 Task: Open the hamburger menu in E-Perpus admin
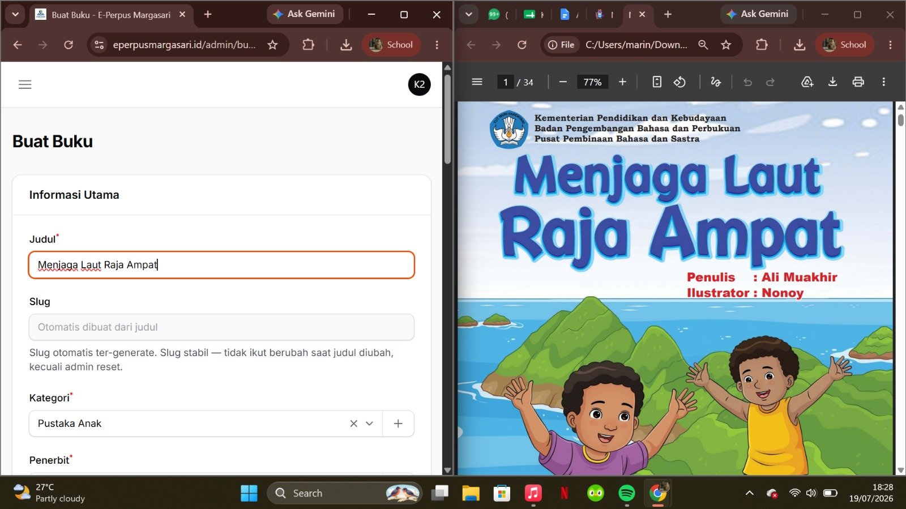point(25,84)
